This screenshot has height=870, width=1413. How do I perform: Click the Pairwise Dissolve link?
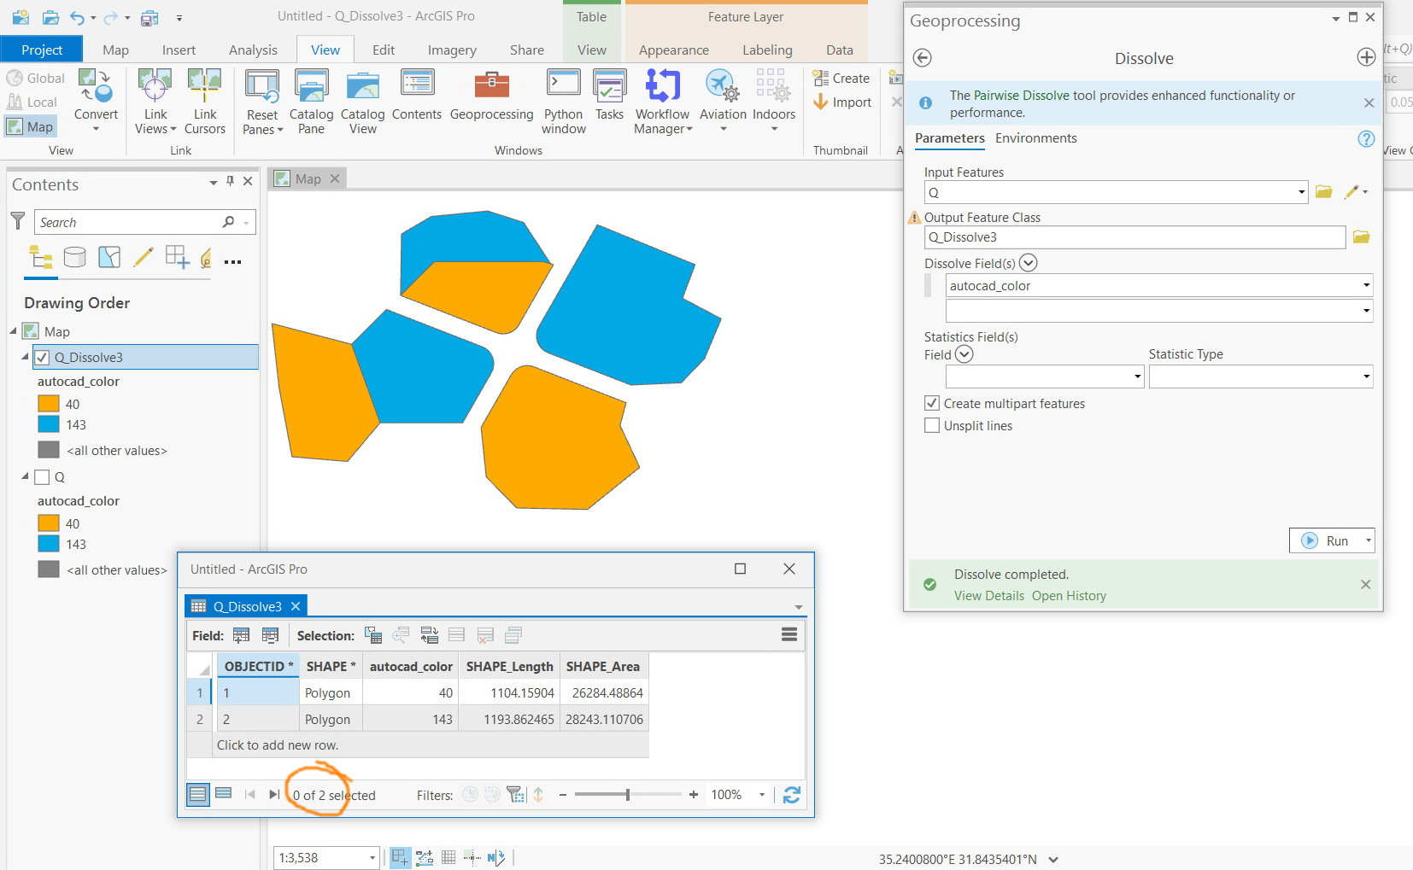(x=1022, y=96)
